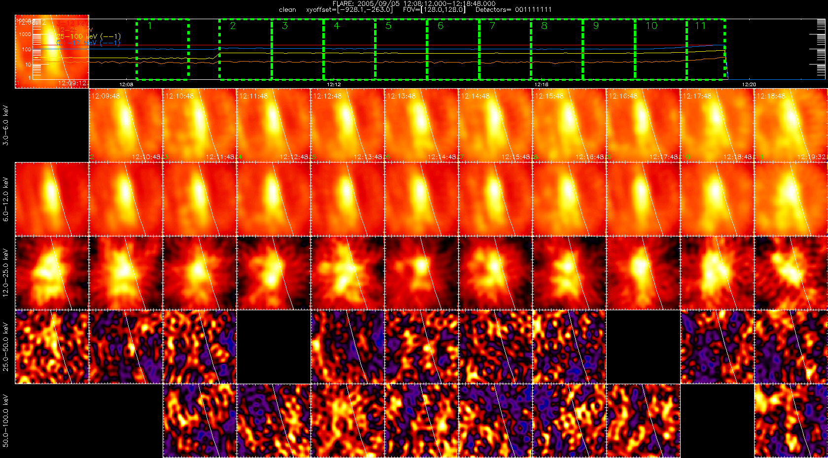
Task: Open the 25-50 keV image for interval 5
Action: point(347,347)
